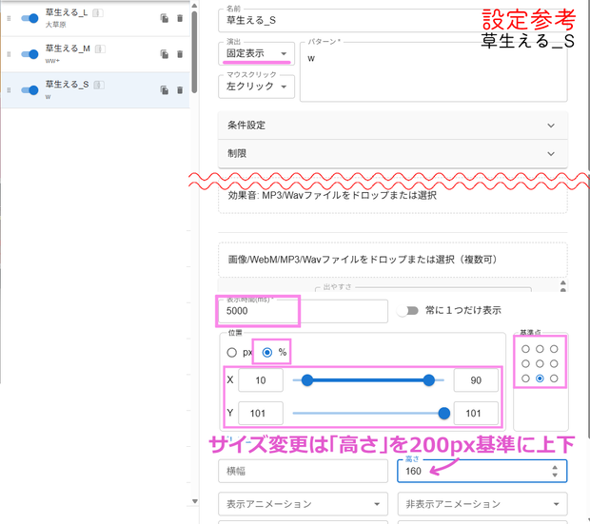590x524 pixels.
Task: Click image/WebM file drop area
Action: 392,260
